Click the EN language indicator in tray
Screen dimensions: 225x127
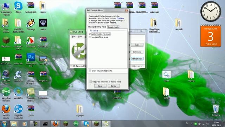click(x=187, y=123)
